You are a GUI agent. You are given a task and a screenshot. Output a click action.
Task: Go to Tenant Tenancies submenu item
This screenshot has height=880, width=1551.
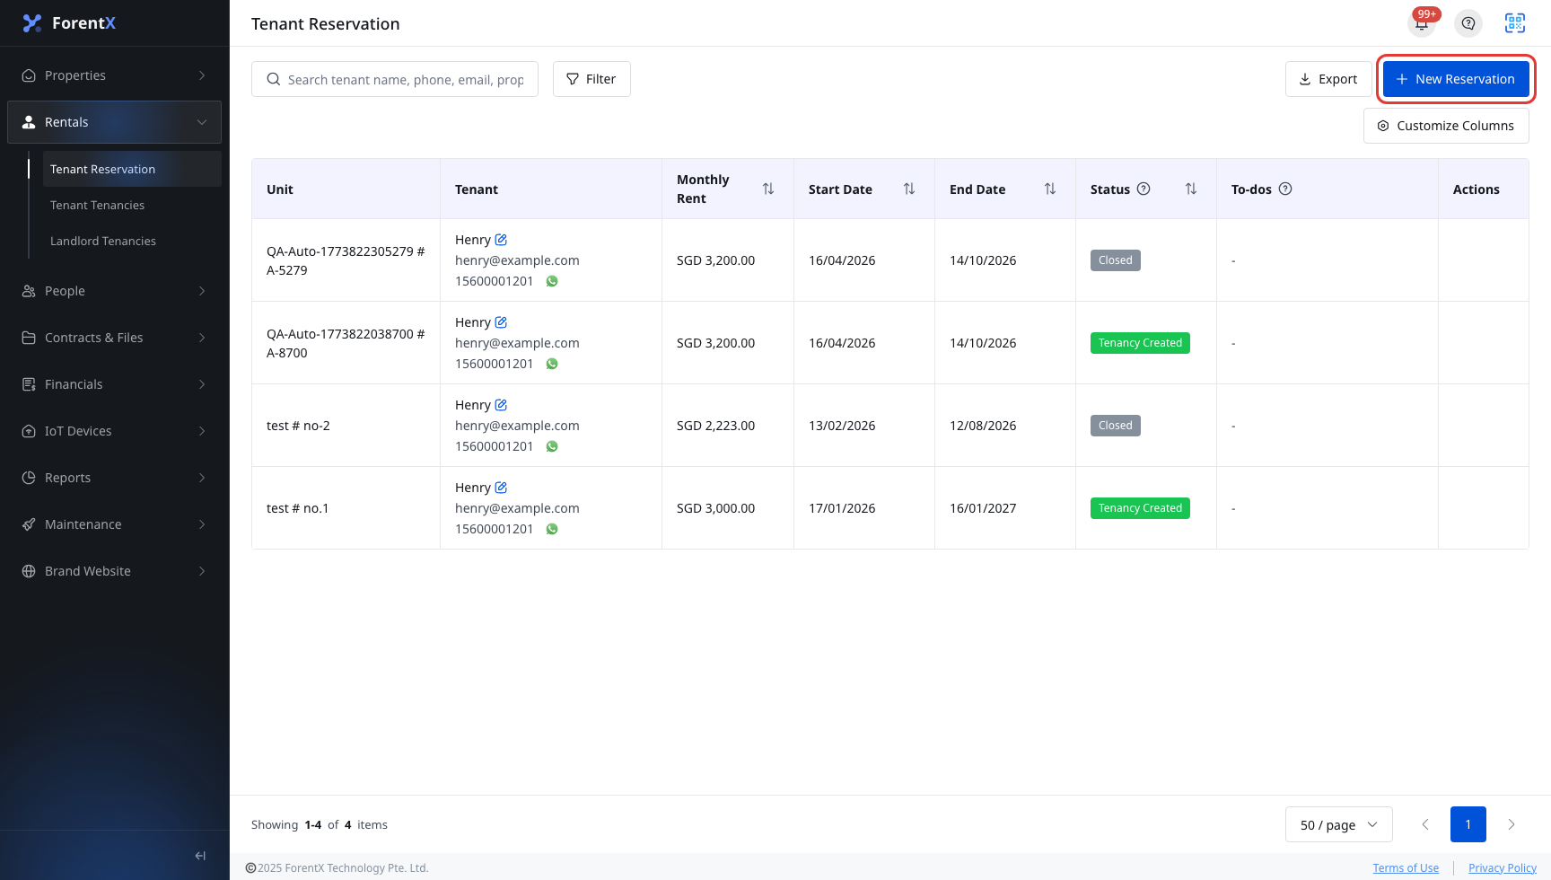(132, 205)
